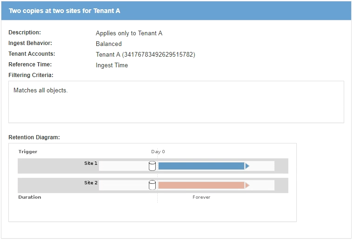Click the Tenant A account ID text
353x240 pixels.
pyautogui.click(x=145, y=55)
